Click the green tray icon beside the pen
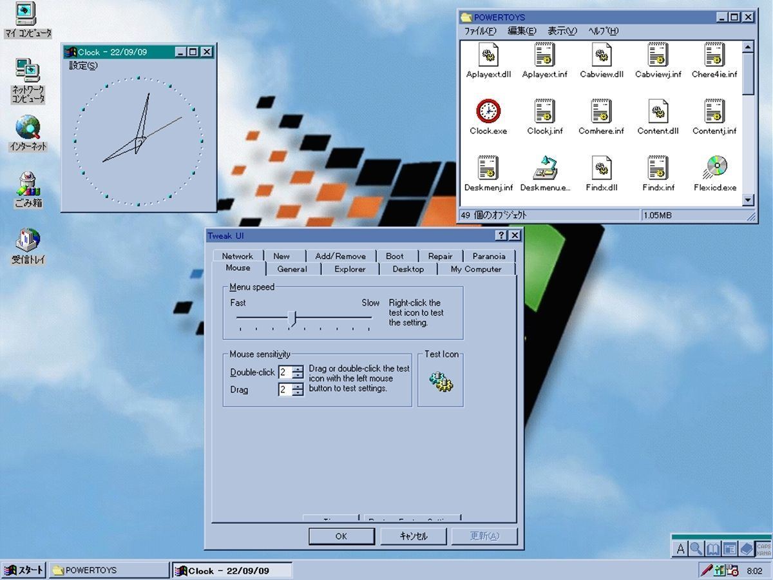 pyautogui.click(x=720, y=570)
